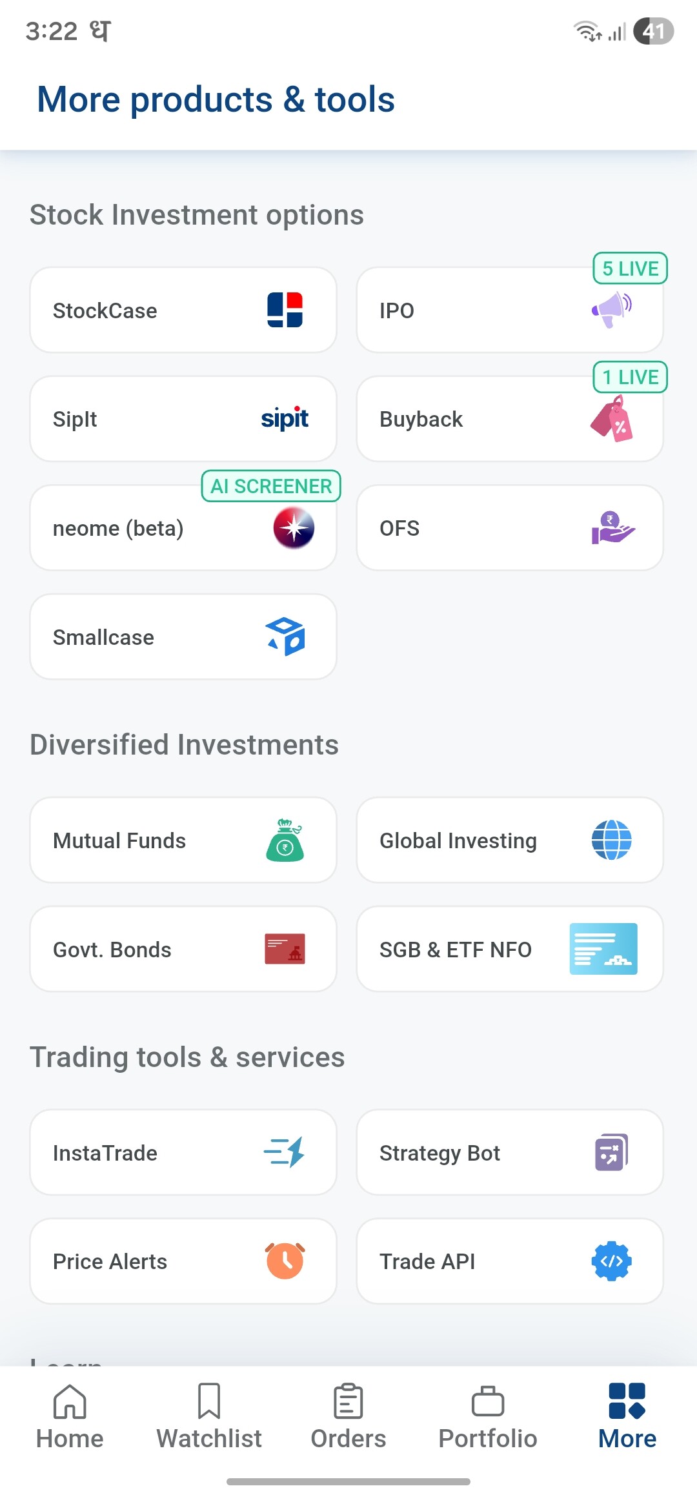697x1495 pixels.
Task: Open the SGB & ETF NFO card
Action: click(x=510, y=949)
